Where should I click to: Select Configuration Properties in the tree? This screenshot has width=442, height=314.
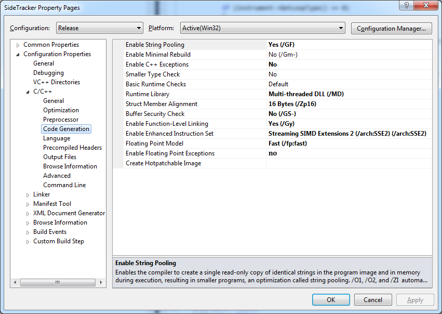[x=57, y=54]
